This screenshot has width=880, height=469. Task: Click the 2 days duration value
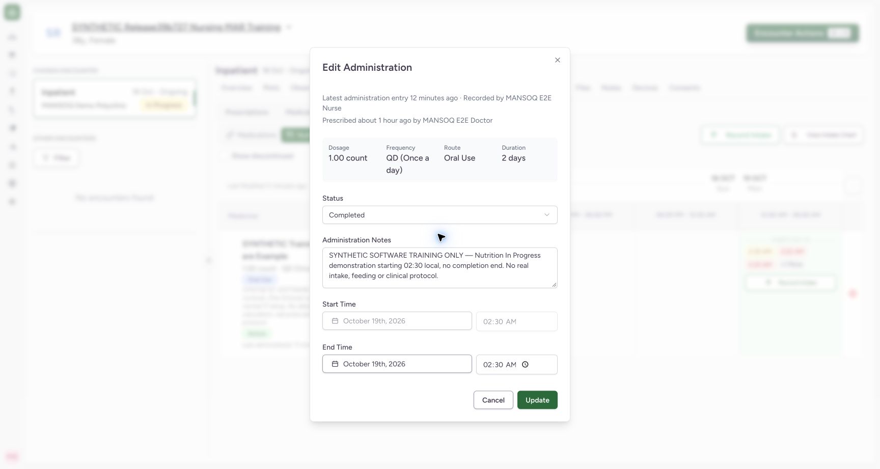click(513, 158)
